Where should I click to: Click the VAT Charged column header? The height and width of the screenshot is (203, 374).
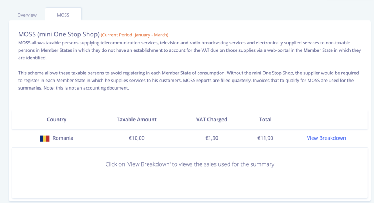(x=212, y=120)
